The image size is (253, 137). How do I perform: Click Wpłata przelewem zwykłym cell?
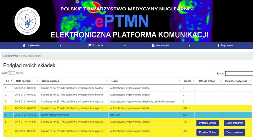pos(55,115)
